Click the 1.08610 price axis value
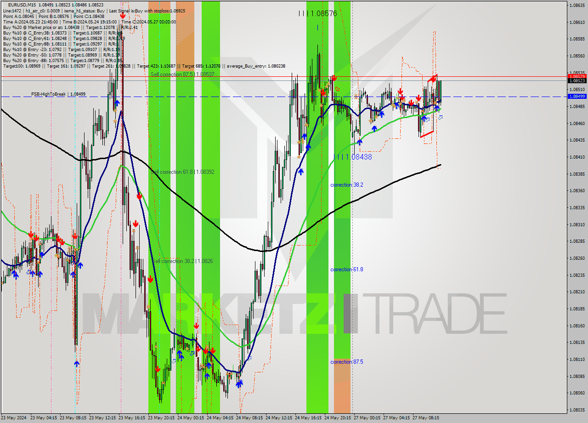Screen dimensions: 588x423 pos(577,22)
